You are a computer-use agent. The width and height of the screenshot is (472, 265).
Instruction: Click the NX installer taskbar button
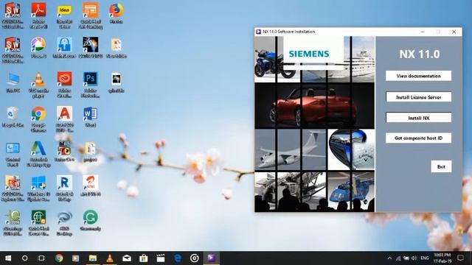212,258
